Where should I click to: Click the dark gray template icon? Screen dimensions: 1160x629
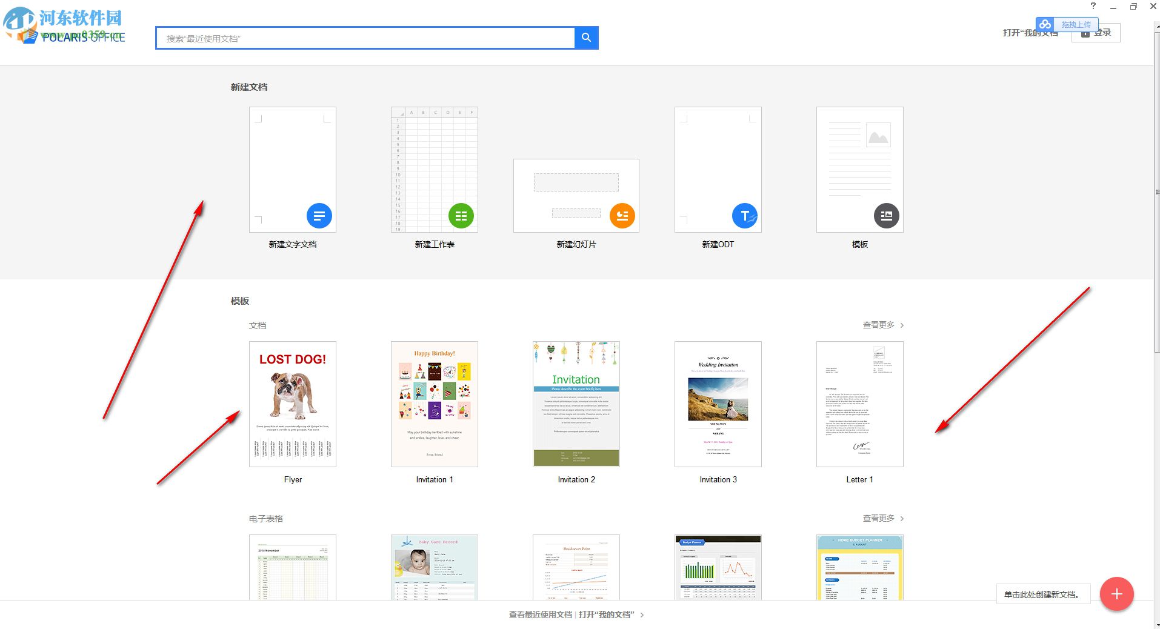(887, 216)
